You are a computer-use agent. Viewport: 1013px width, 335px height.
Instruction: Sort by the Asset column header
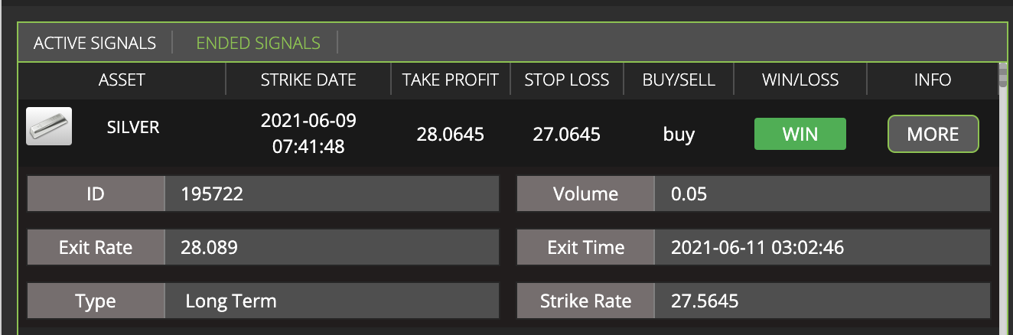[122, 80]
